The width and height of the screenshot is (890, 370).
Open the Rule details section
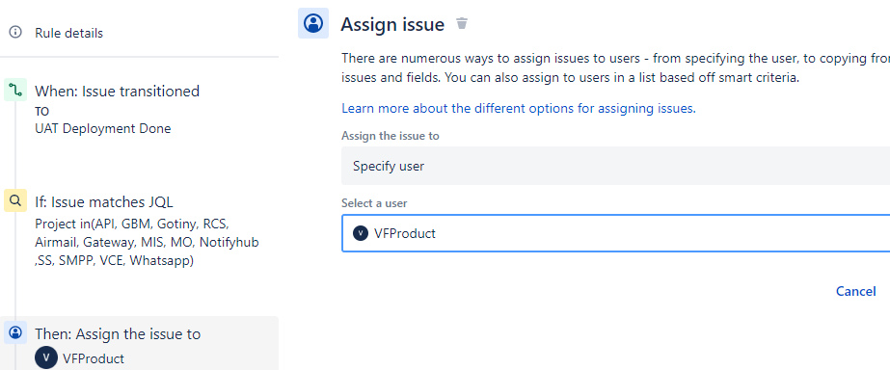coord(68,33)
